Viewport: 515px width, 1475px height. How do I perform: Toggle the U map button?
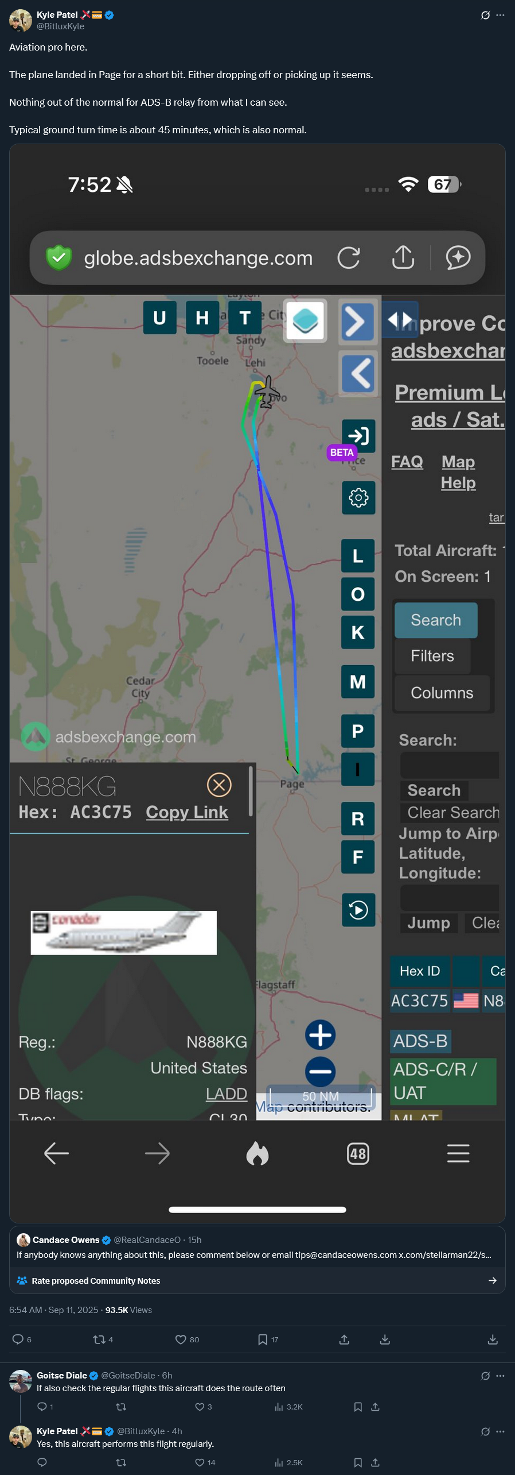pyautogui.click(x=159, y=318)
